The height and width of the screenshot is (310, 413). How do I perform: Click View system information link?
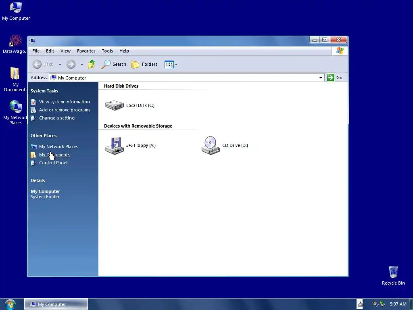click(x=65, y=102)
